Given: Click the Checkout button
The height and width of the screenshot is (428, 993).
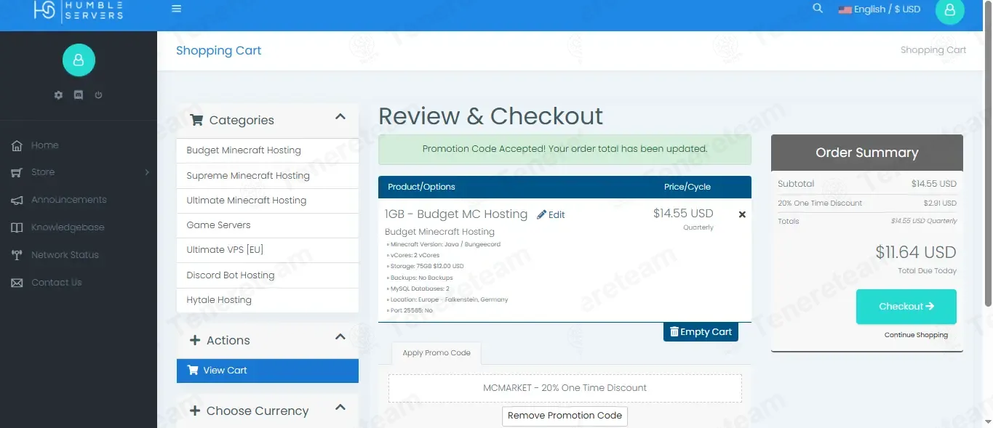Looking at the screenshot, I should click(906, 307).
